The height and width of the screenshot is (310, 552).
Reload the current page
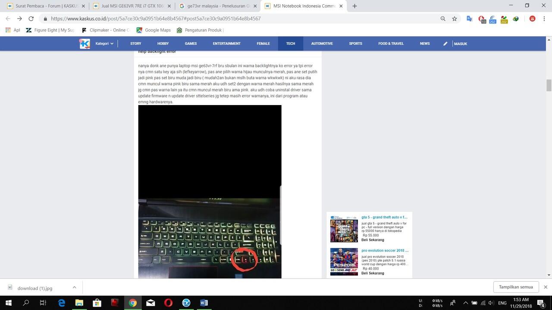pyautogui.click(x=31, y=19)
